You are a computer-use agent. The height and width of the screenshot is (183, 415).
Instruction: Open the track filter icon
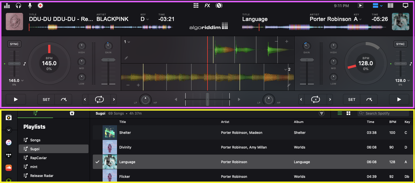coord(322,113)
